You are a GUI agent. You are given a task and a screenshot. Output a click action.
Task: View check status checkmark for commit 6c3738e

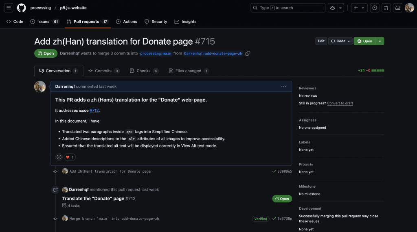[x=274, y=219]
